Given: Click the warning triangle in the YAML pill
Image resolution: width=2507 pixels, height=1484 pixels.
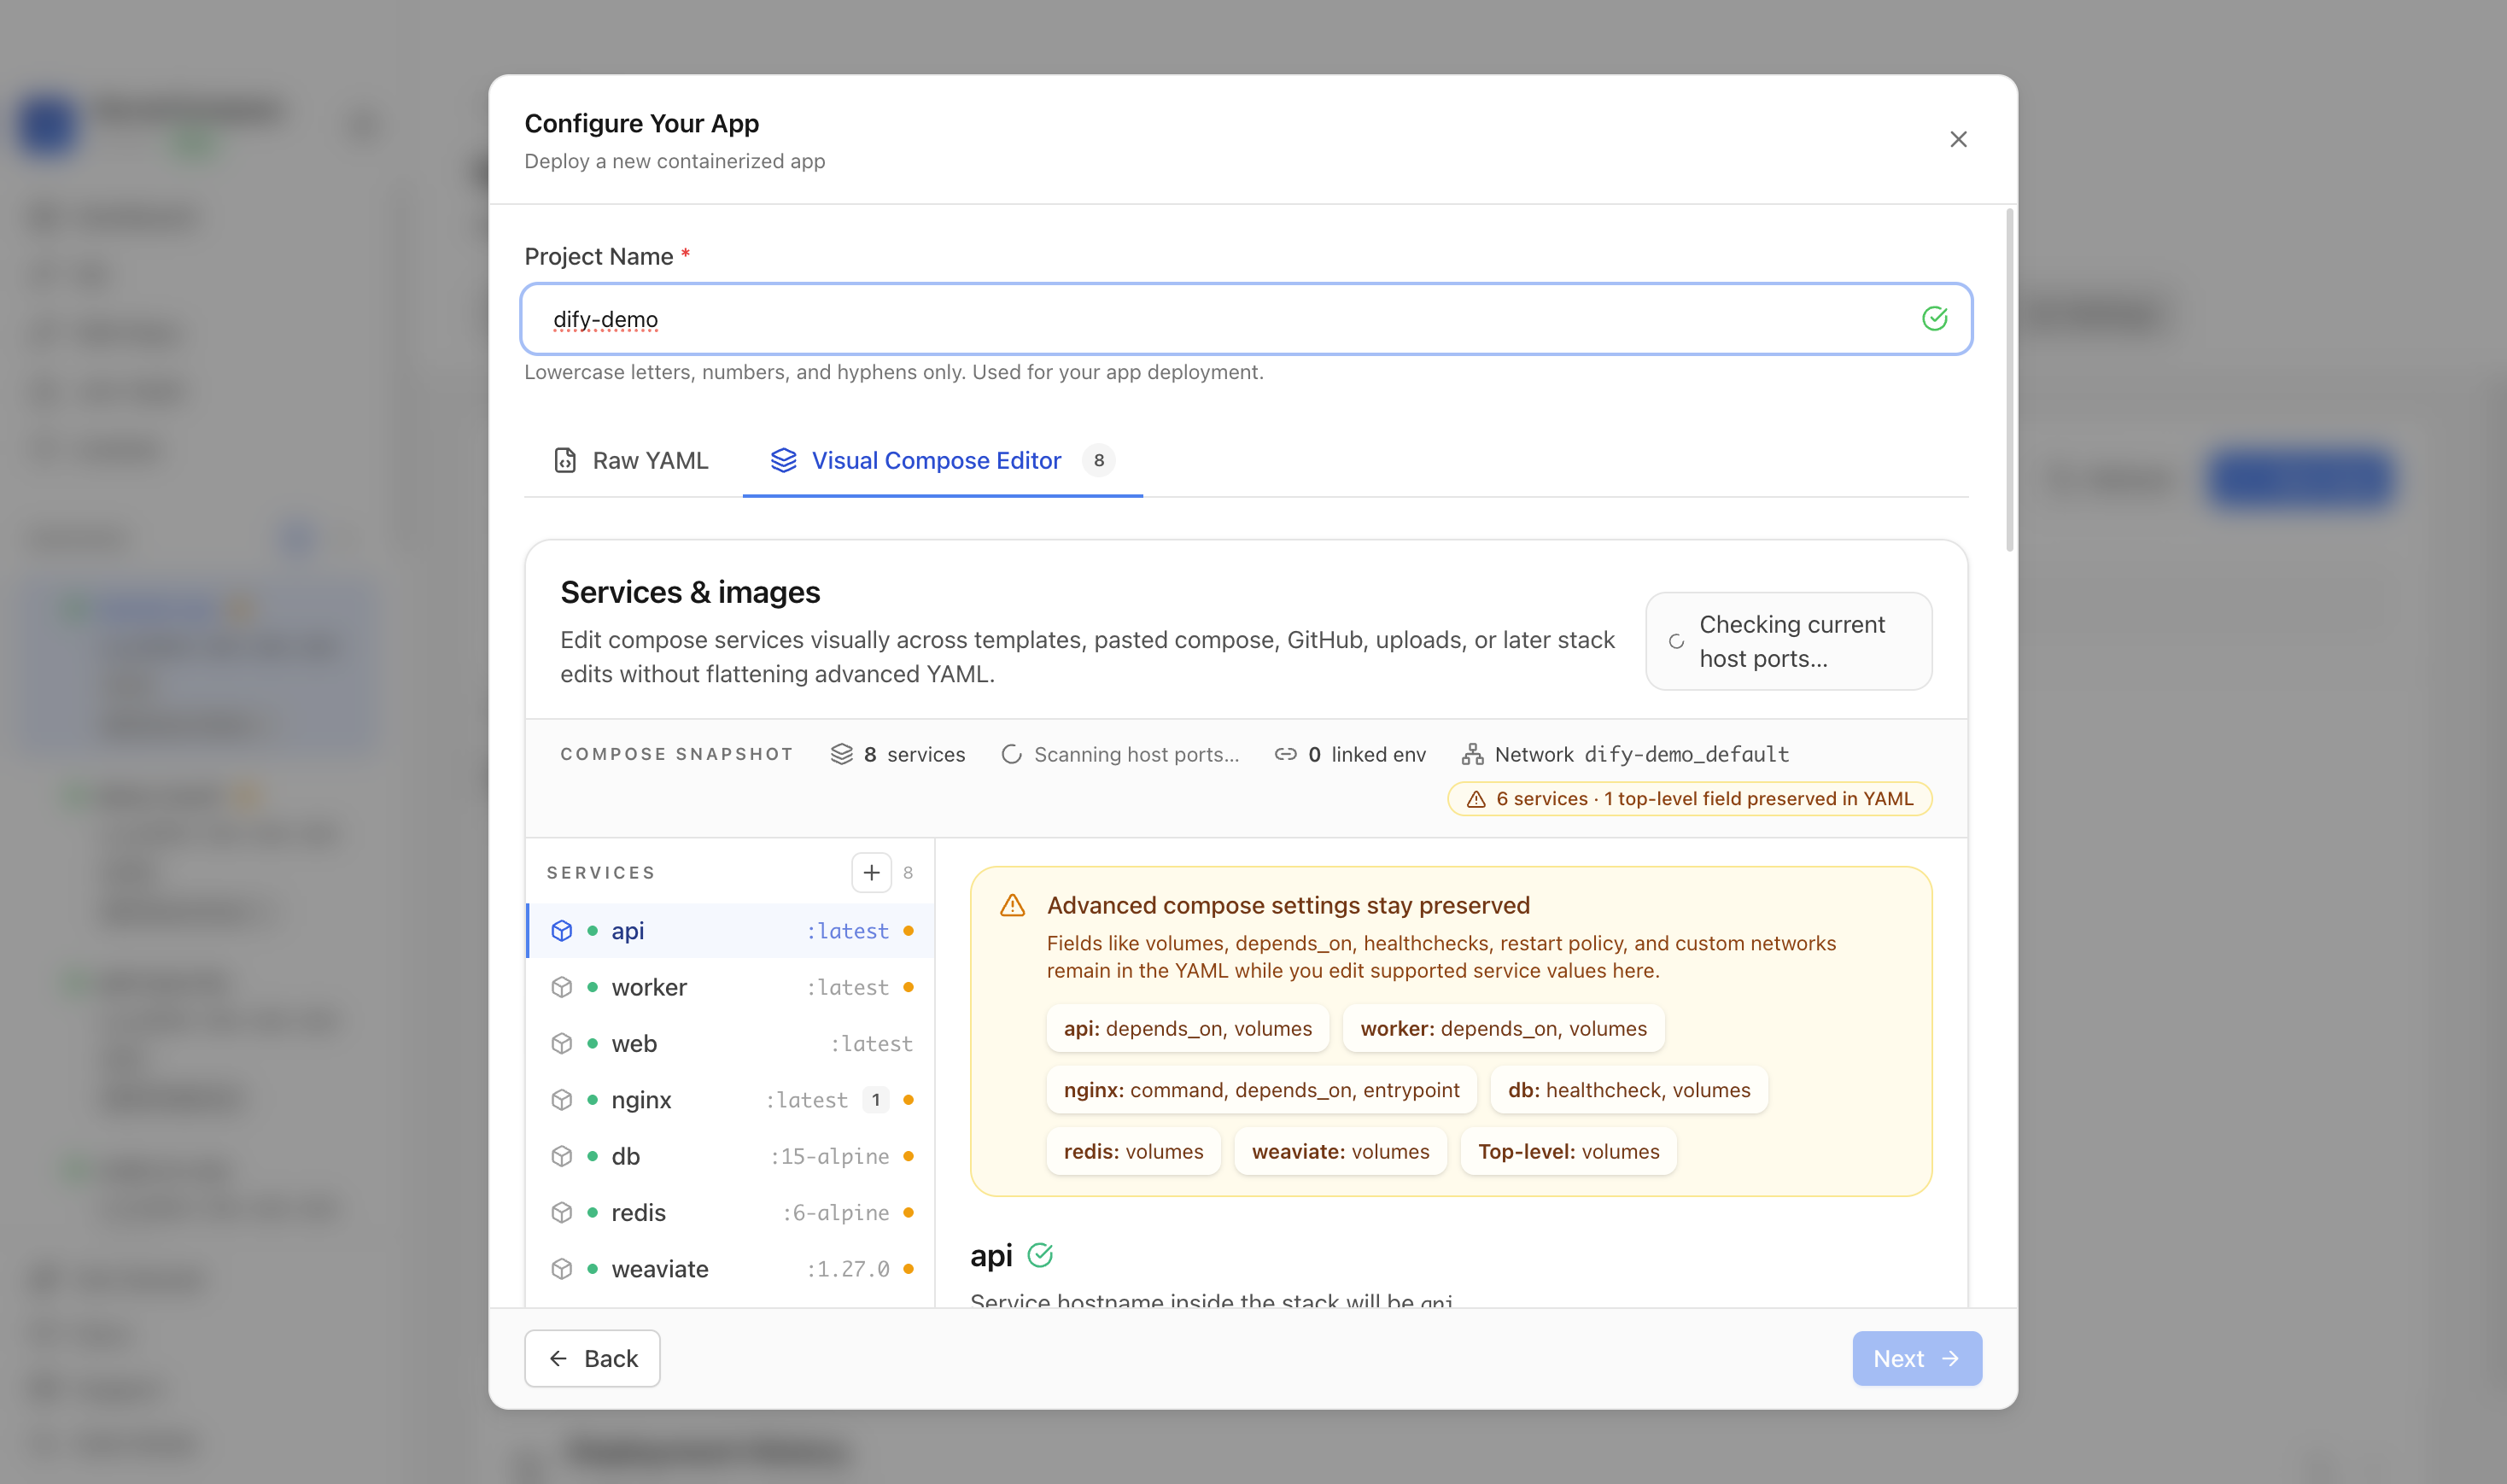Looking at the screenshot, I should pos(1476,799).
